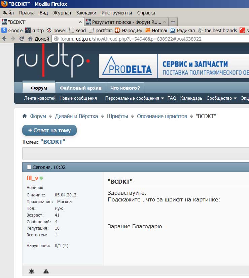Click the Ответ на тему button
Image resolution: width=249 pixels, height=278 pixels.
pos(49,130)
